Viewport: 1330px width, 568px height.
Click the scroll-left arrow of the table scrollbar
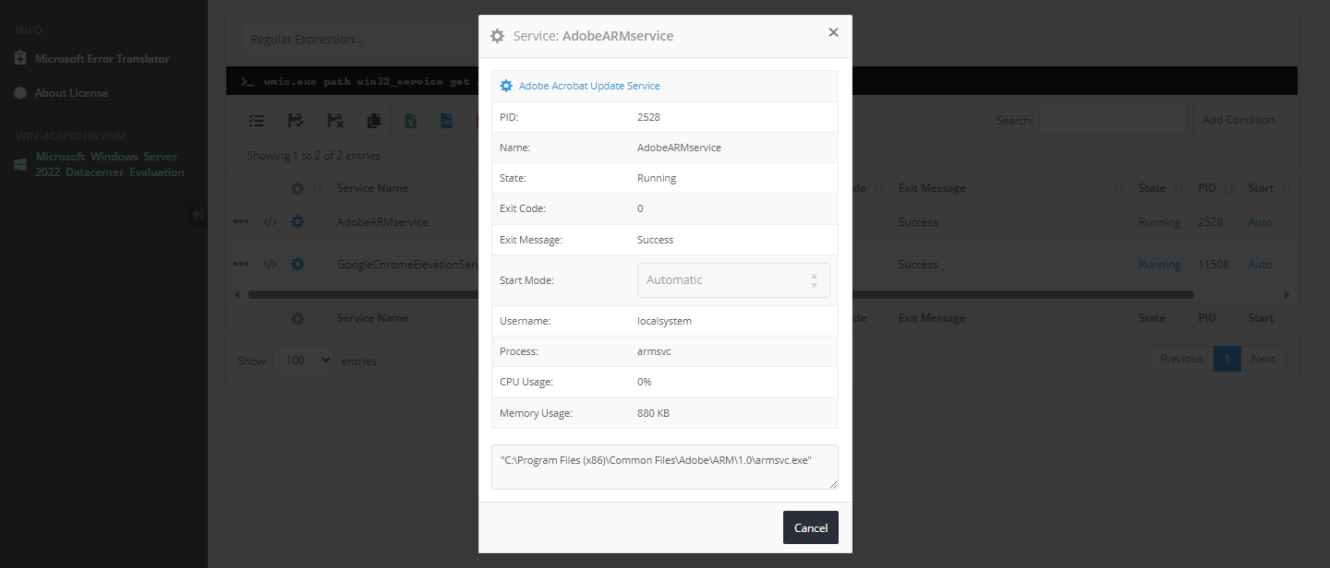(x=237, y=294)
